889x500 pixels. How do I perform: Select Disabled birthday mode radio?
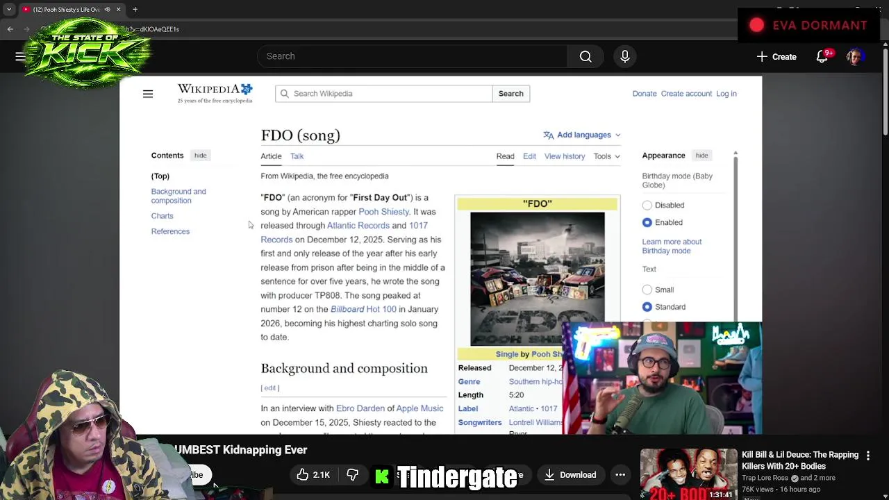click(647, 206)
